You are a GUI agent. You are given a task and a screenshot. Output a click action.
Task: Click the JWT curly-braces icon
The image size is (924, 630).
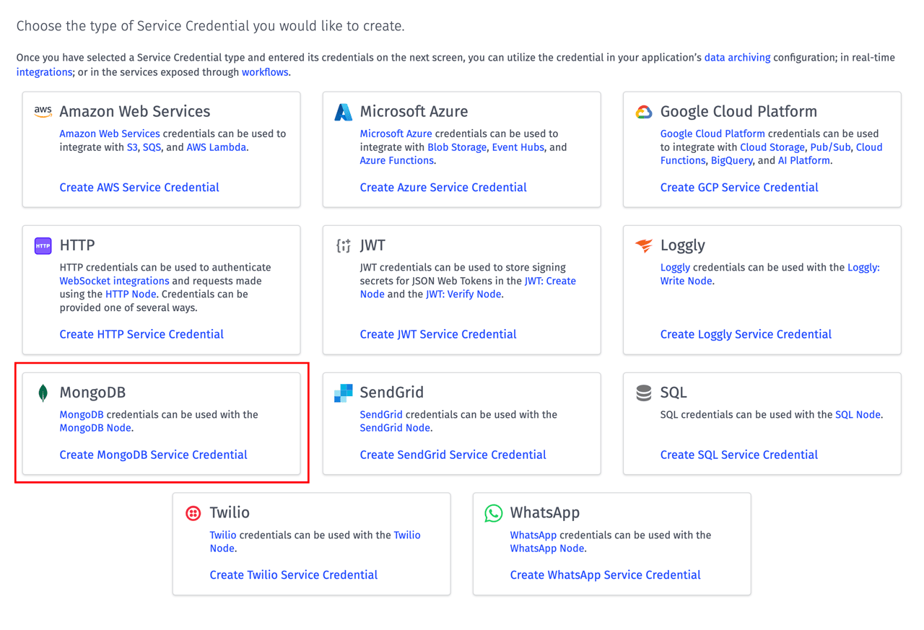click(342, 245)
